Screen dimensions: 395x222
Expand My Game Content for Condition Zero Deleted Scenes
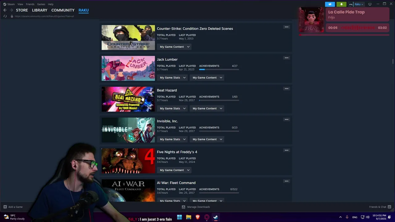[x=174, y=47]
